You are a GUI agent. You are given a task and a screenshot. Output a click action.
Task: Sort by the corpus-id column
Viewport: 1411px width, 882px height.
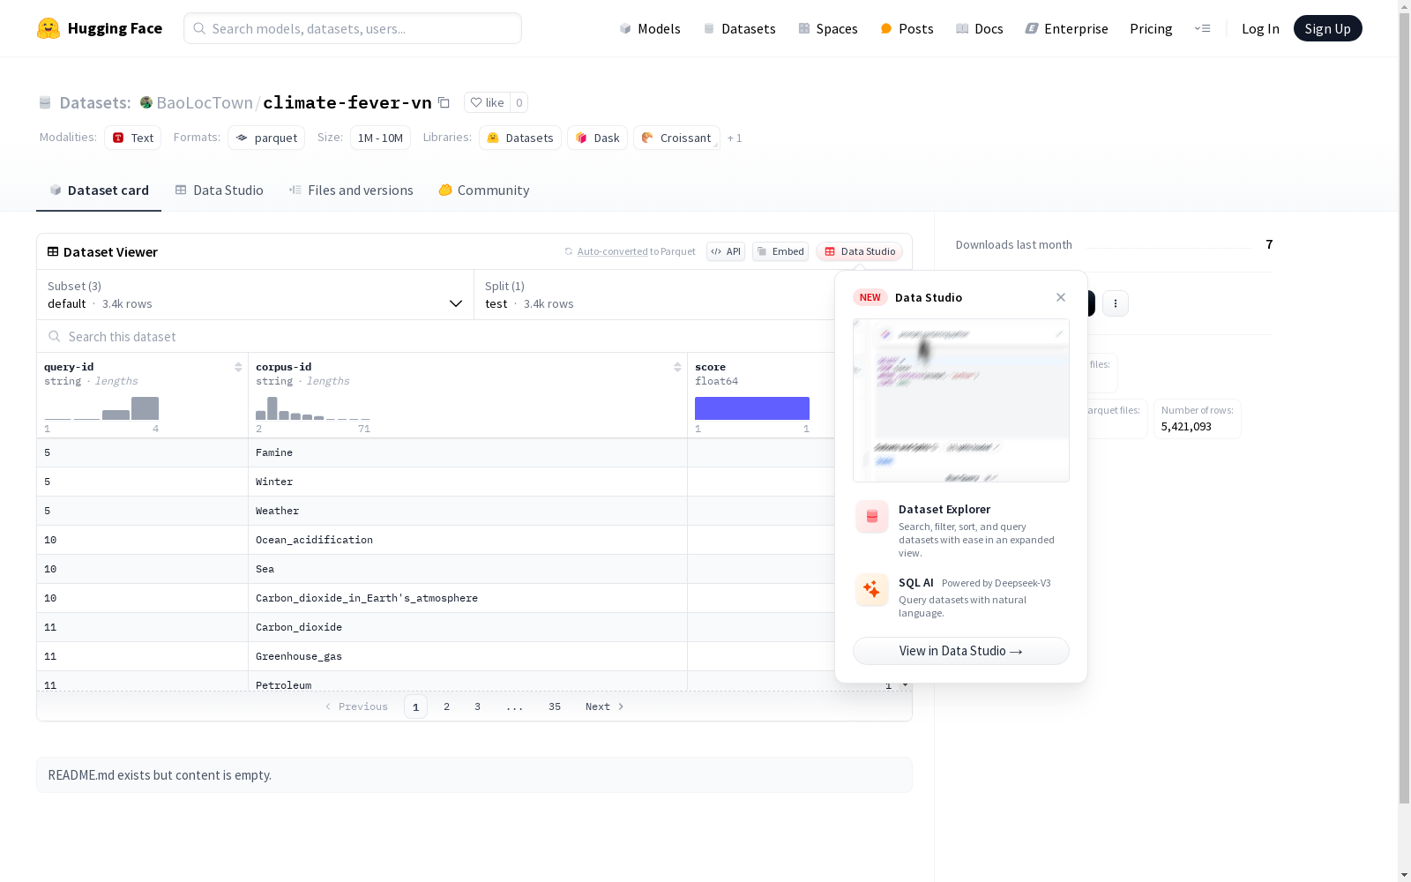[x=677, y=367]
